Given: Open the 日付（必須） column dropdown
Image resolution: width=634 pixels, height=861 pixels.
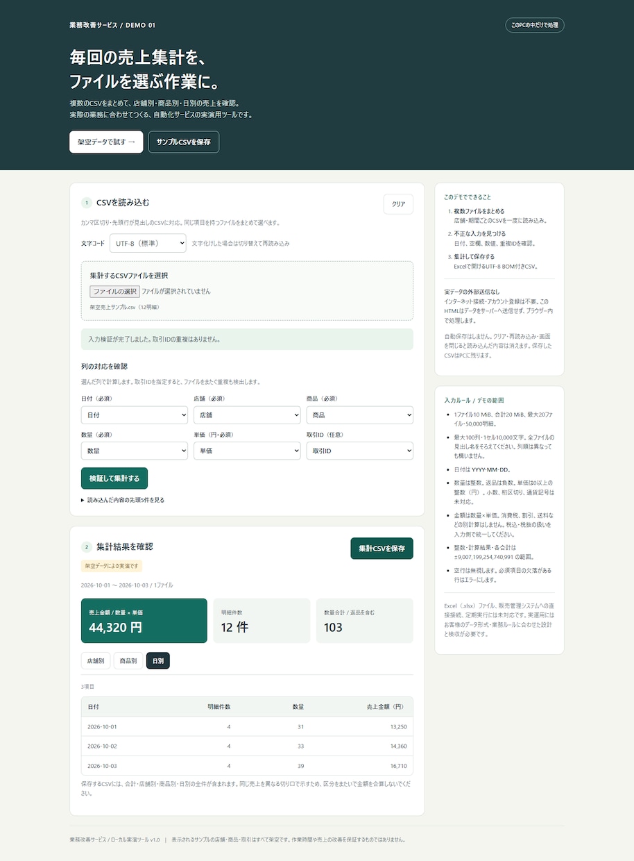Looking at the screenshot, I should click(x=135, y=415).
